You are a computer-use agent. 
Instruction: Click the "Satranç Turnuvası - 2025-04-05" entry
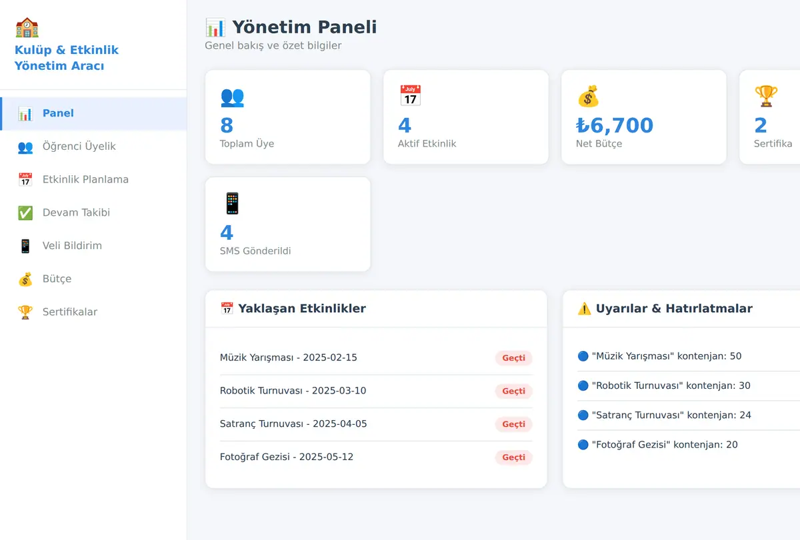(x=293, y=424)
